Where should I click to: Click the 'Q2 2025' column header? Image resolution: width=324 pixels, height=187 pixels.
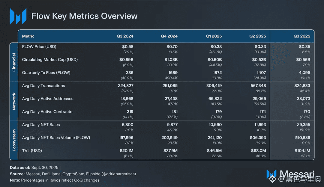[258, 36]
